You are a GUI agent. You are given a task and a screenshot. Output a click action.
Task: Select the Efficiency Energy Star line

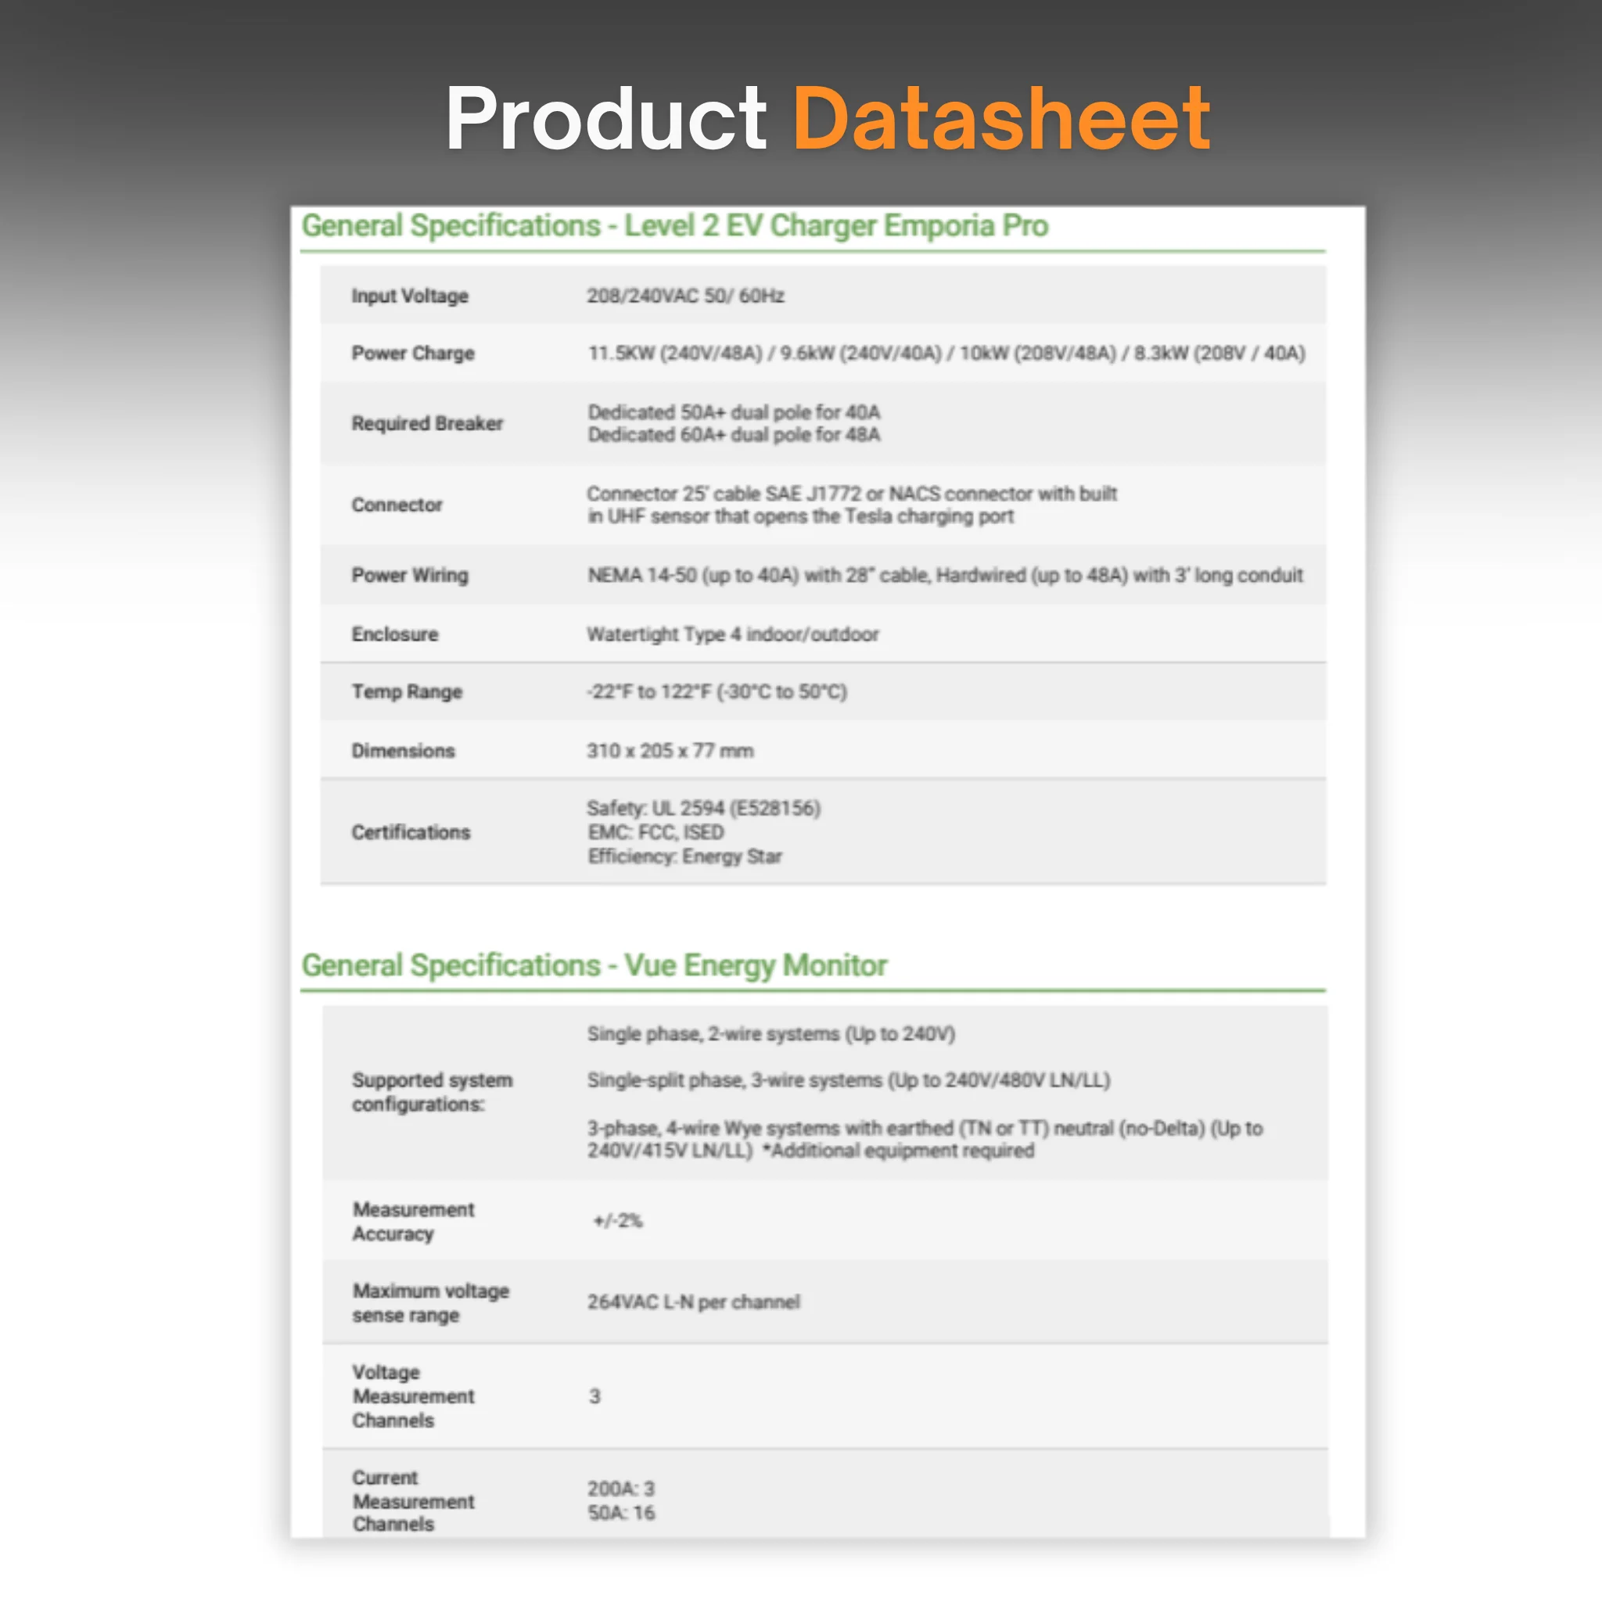point(685,856)
